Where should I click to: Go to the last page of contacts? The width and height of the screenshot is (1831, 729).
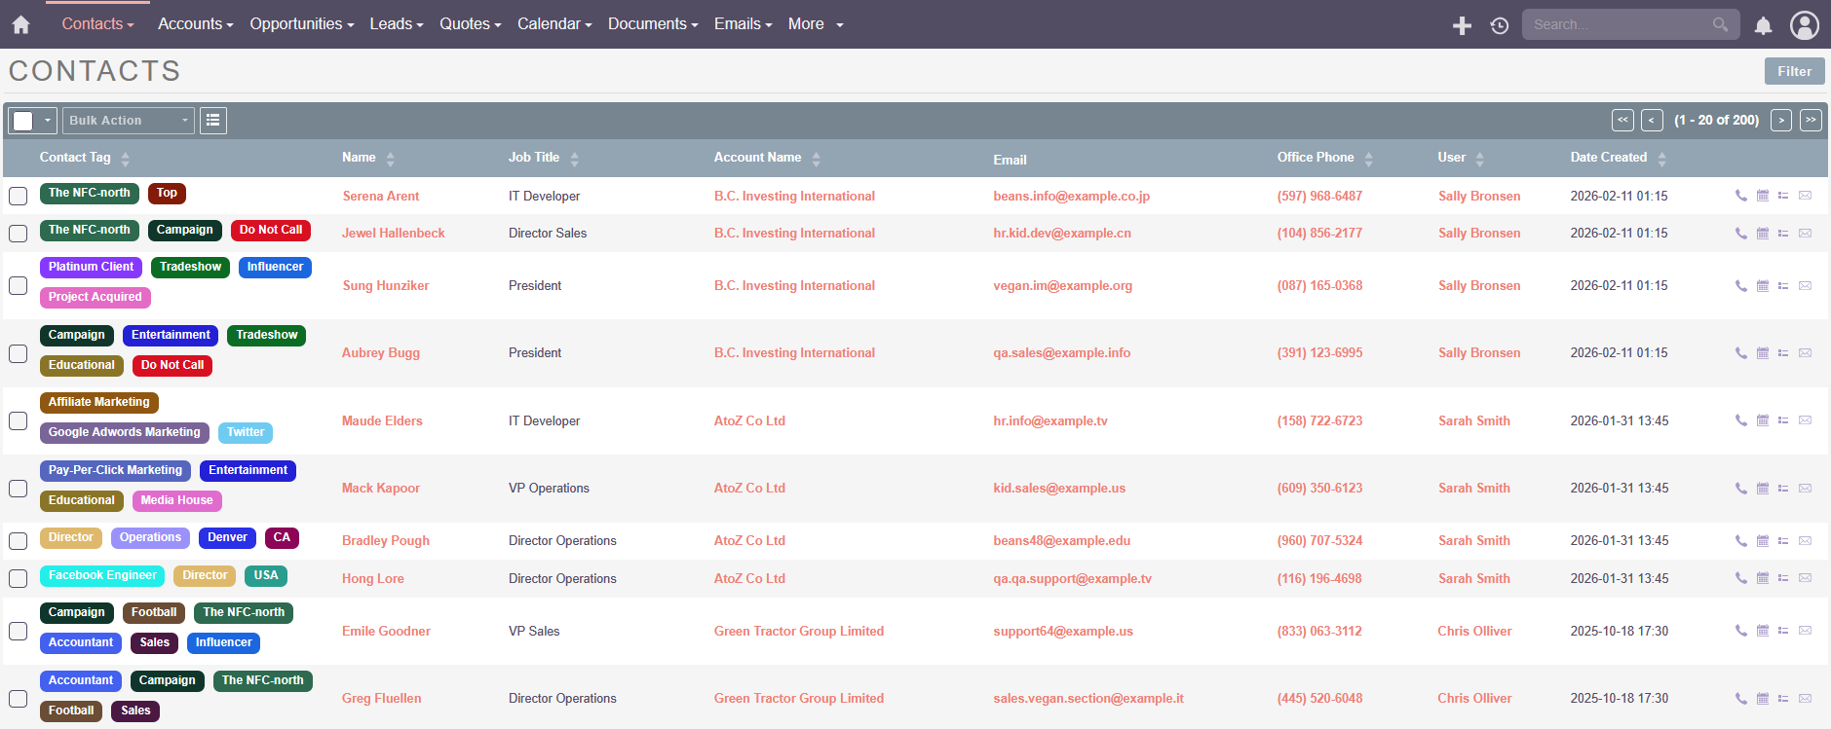click(1811, 121)
